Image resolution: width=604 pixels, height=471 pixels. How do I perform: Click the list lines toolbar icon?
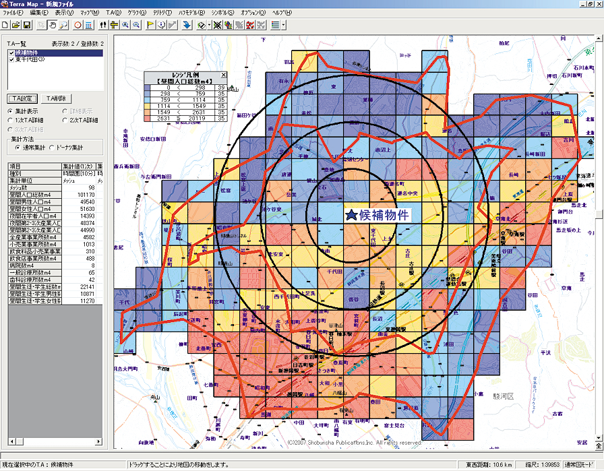pyautogui.click(x=275, y=26)
